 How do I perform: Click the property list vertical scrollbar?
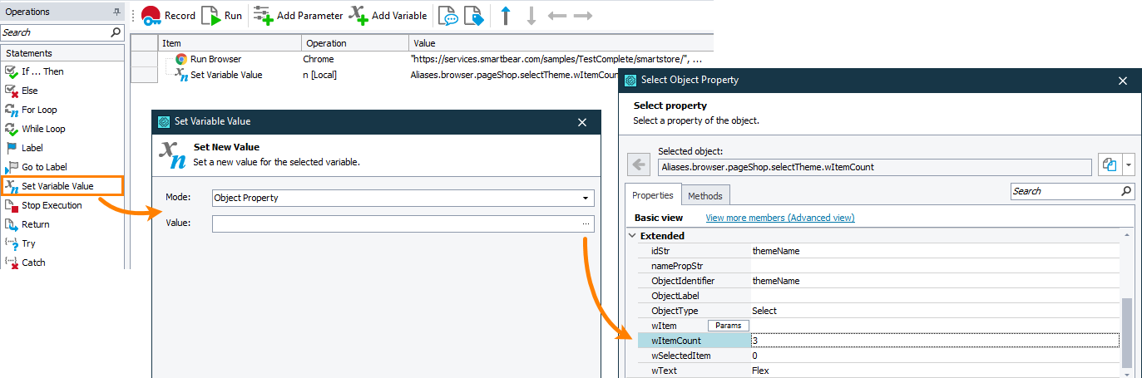click(1127, 332)
